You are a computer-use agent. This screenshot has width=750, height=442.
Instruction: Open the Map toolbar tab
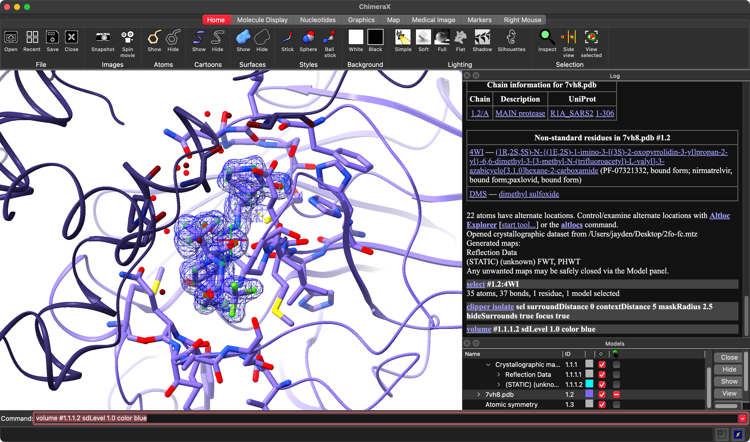pyautogui.click(x=393, y=20)
